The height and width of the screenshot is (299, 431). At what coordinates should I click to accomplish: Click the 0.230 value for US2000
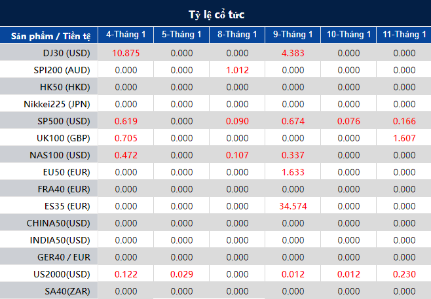coord(404,274)
